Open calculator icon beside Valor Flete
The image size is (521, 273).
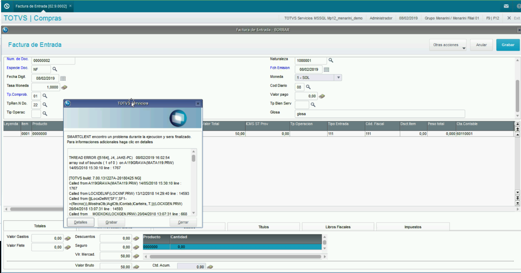click(68, 247)
